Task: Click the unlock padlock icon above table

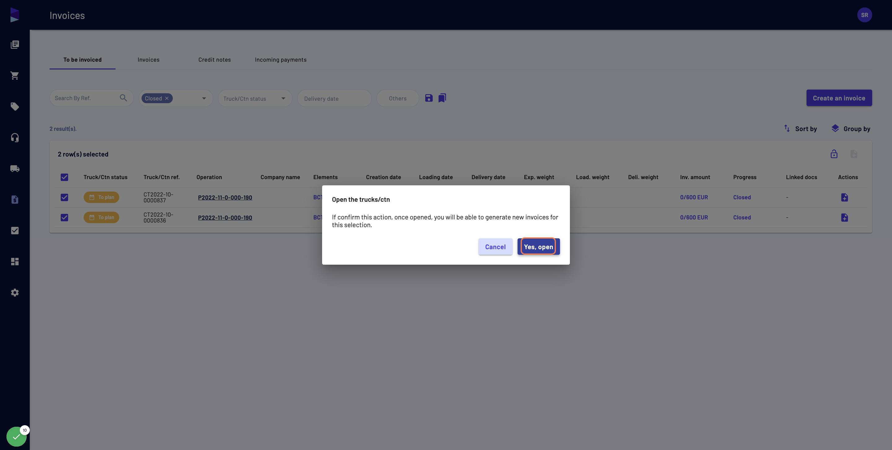Action: [834, 154]
